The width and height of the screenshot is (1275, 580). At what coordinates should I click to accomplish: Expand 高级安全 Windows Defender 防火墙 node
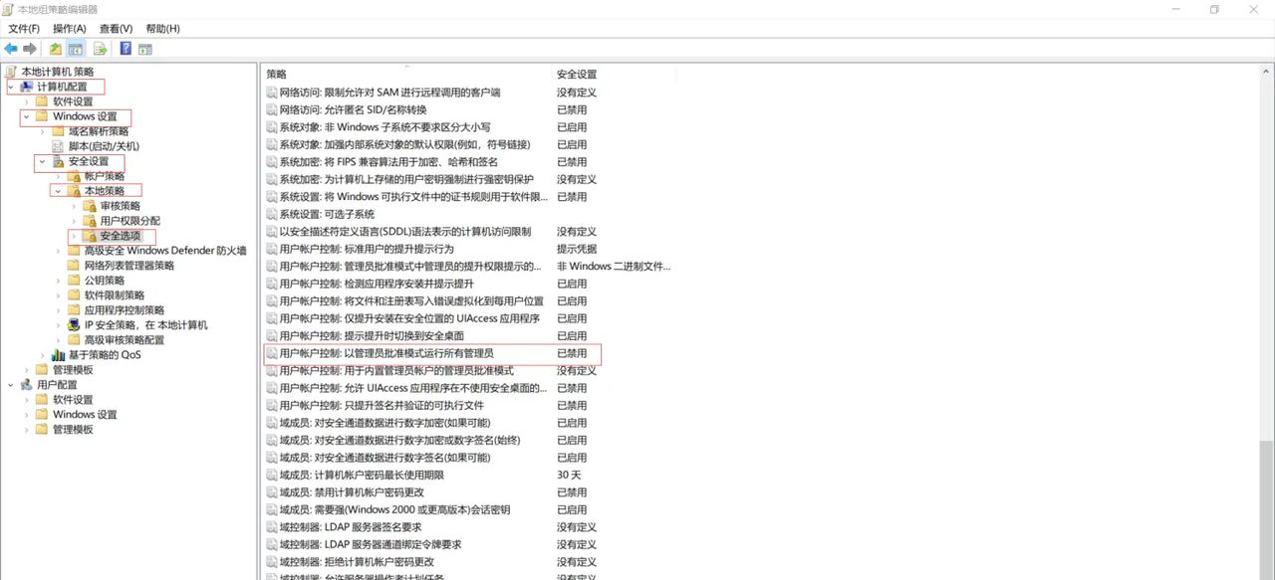pos(58,251)
